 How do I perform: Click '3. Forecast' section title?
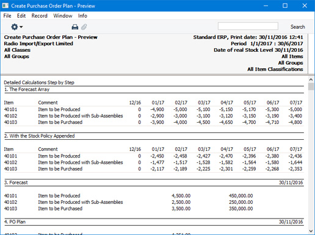[16, 183]
